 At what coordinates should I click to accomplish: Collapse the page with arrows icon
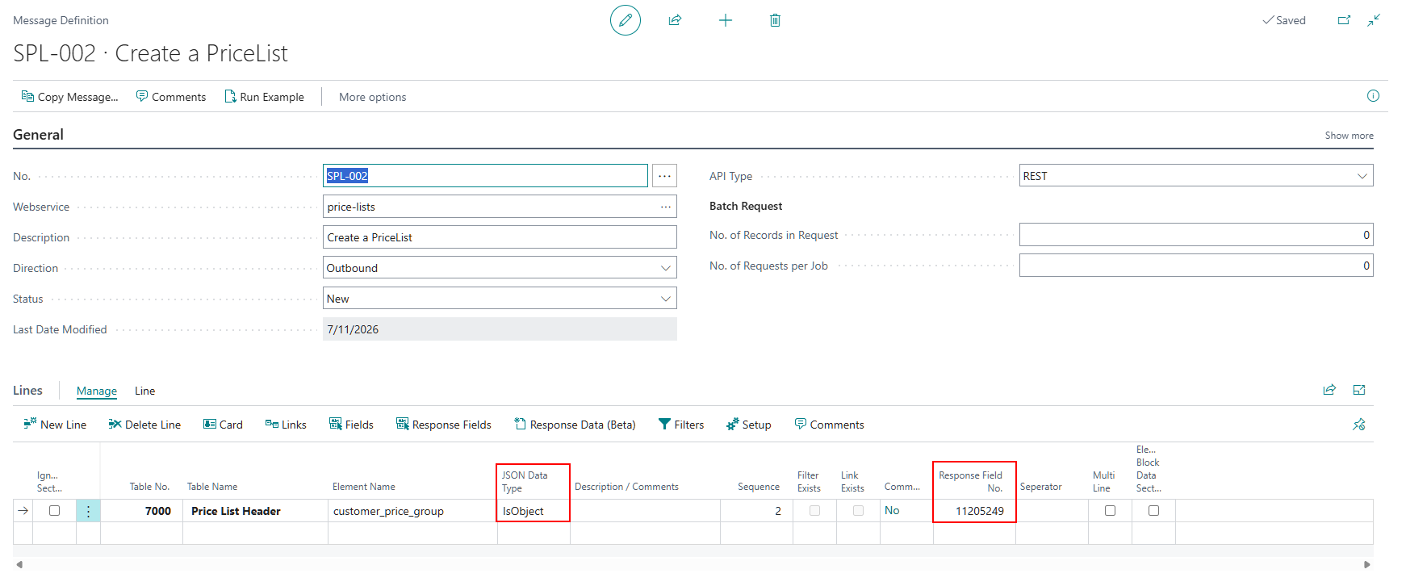1374,20
